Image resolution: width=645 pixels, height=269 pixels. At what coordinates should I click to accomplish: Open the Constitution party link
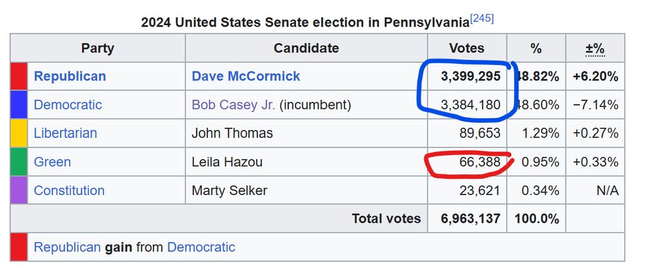pyautogui.click(x=69, y=190)
